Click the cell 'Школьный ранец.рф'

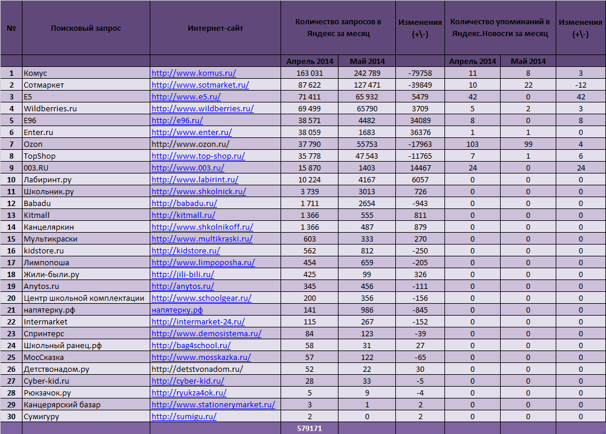coord(86,346)
